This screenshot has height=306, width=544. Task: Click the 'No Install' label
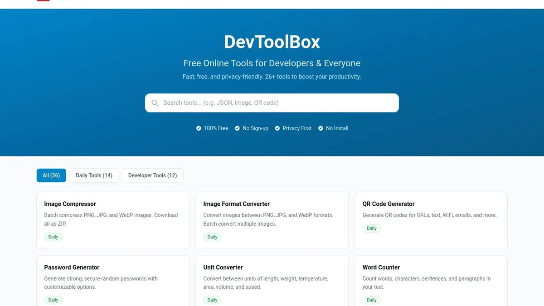click(x=337, y=128)
